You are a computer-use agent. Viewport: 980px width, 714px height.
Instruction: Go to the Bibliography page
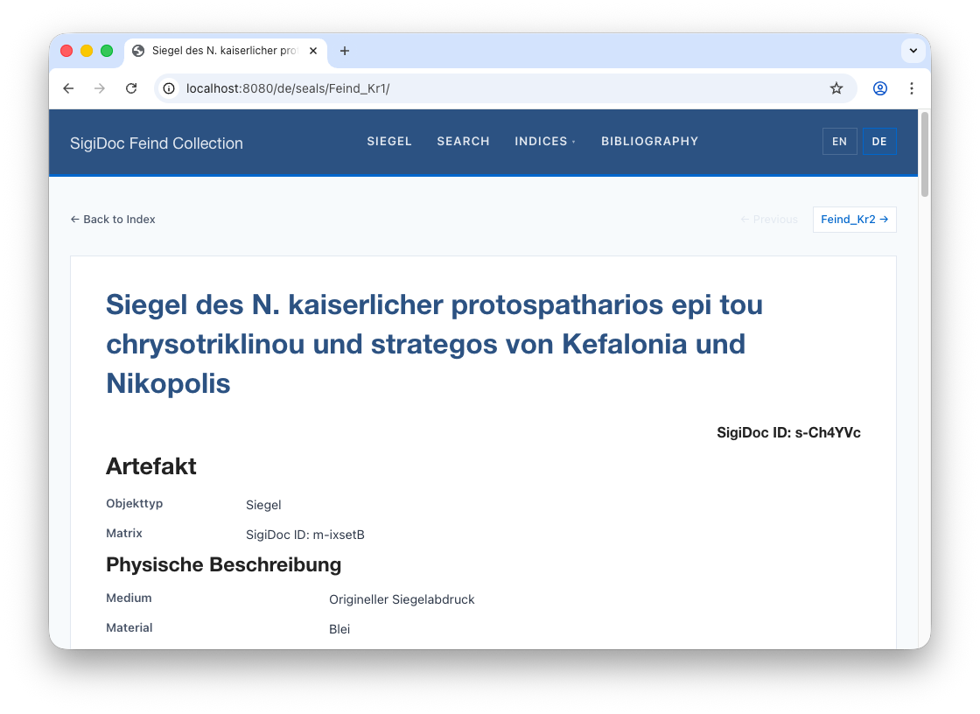pyautogui.click(x=649, y=142)
